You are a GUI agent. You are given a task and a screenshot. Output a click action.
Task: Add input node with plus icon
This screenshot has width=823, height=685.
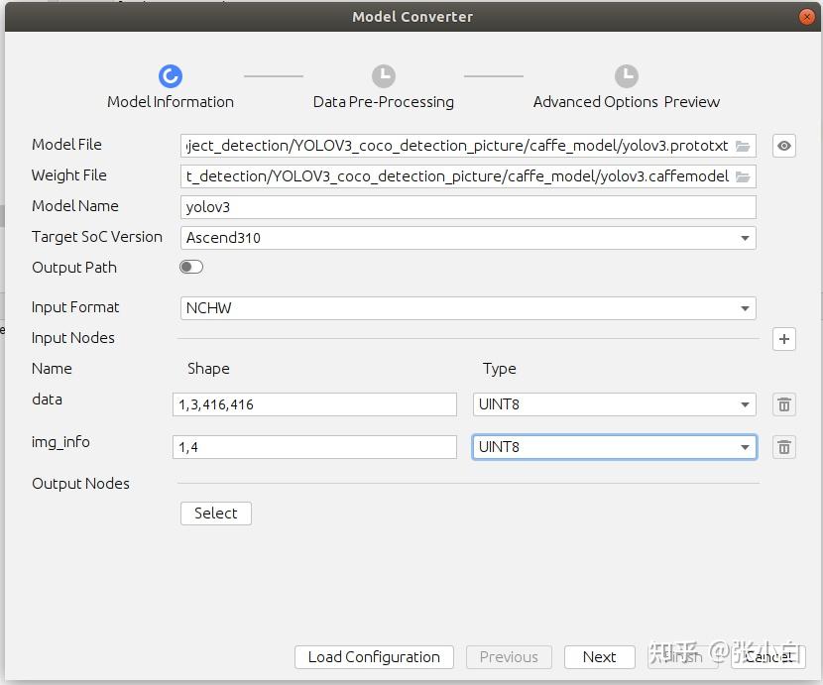pos(784,339)
